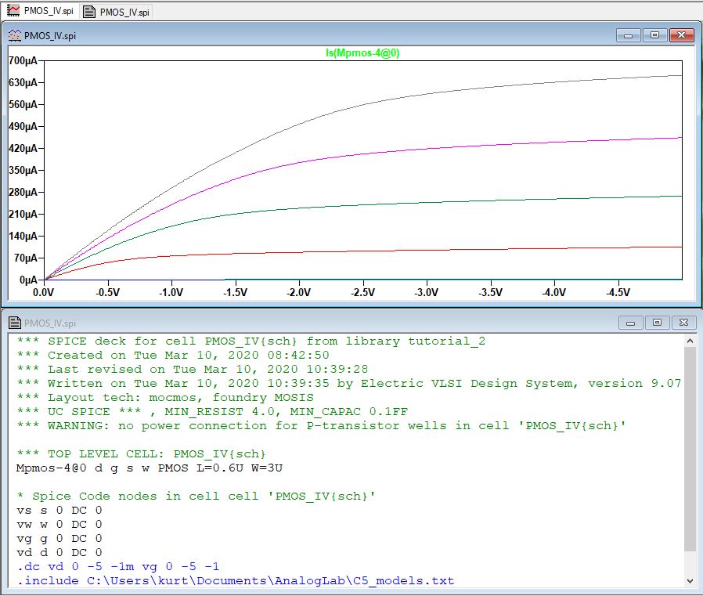Click the Mpmos-4@0 transistor definition line
This screenshot has width=703, height=596.
tap(149, 468)
